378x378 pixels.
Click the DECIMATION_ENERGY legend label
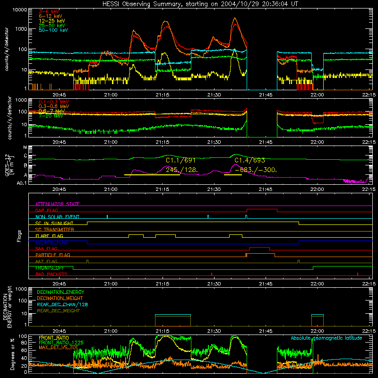pyautogui.click(x=60, y=292)
